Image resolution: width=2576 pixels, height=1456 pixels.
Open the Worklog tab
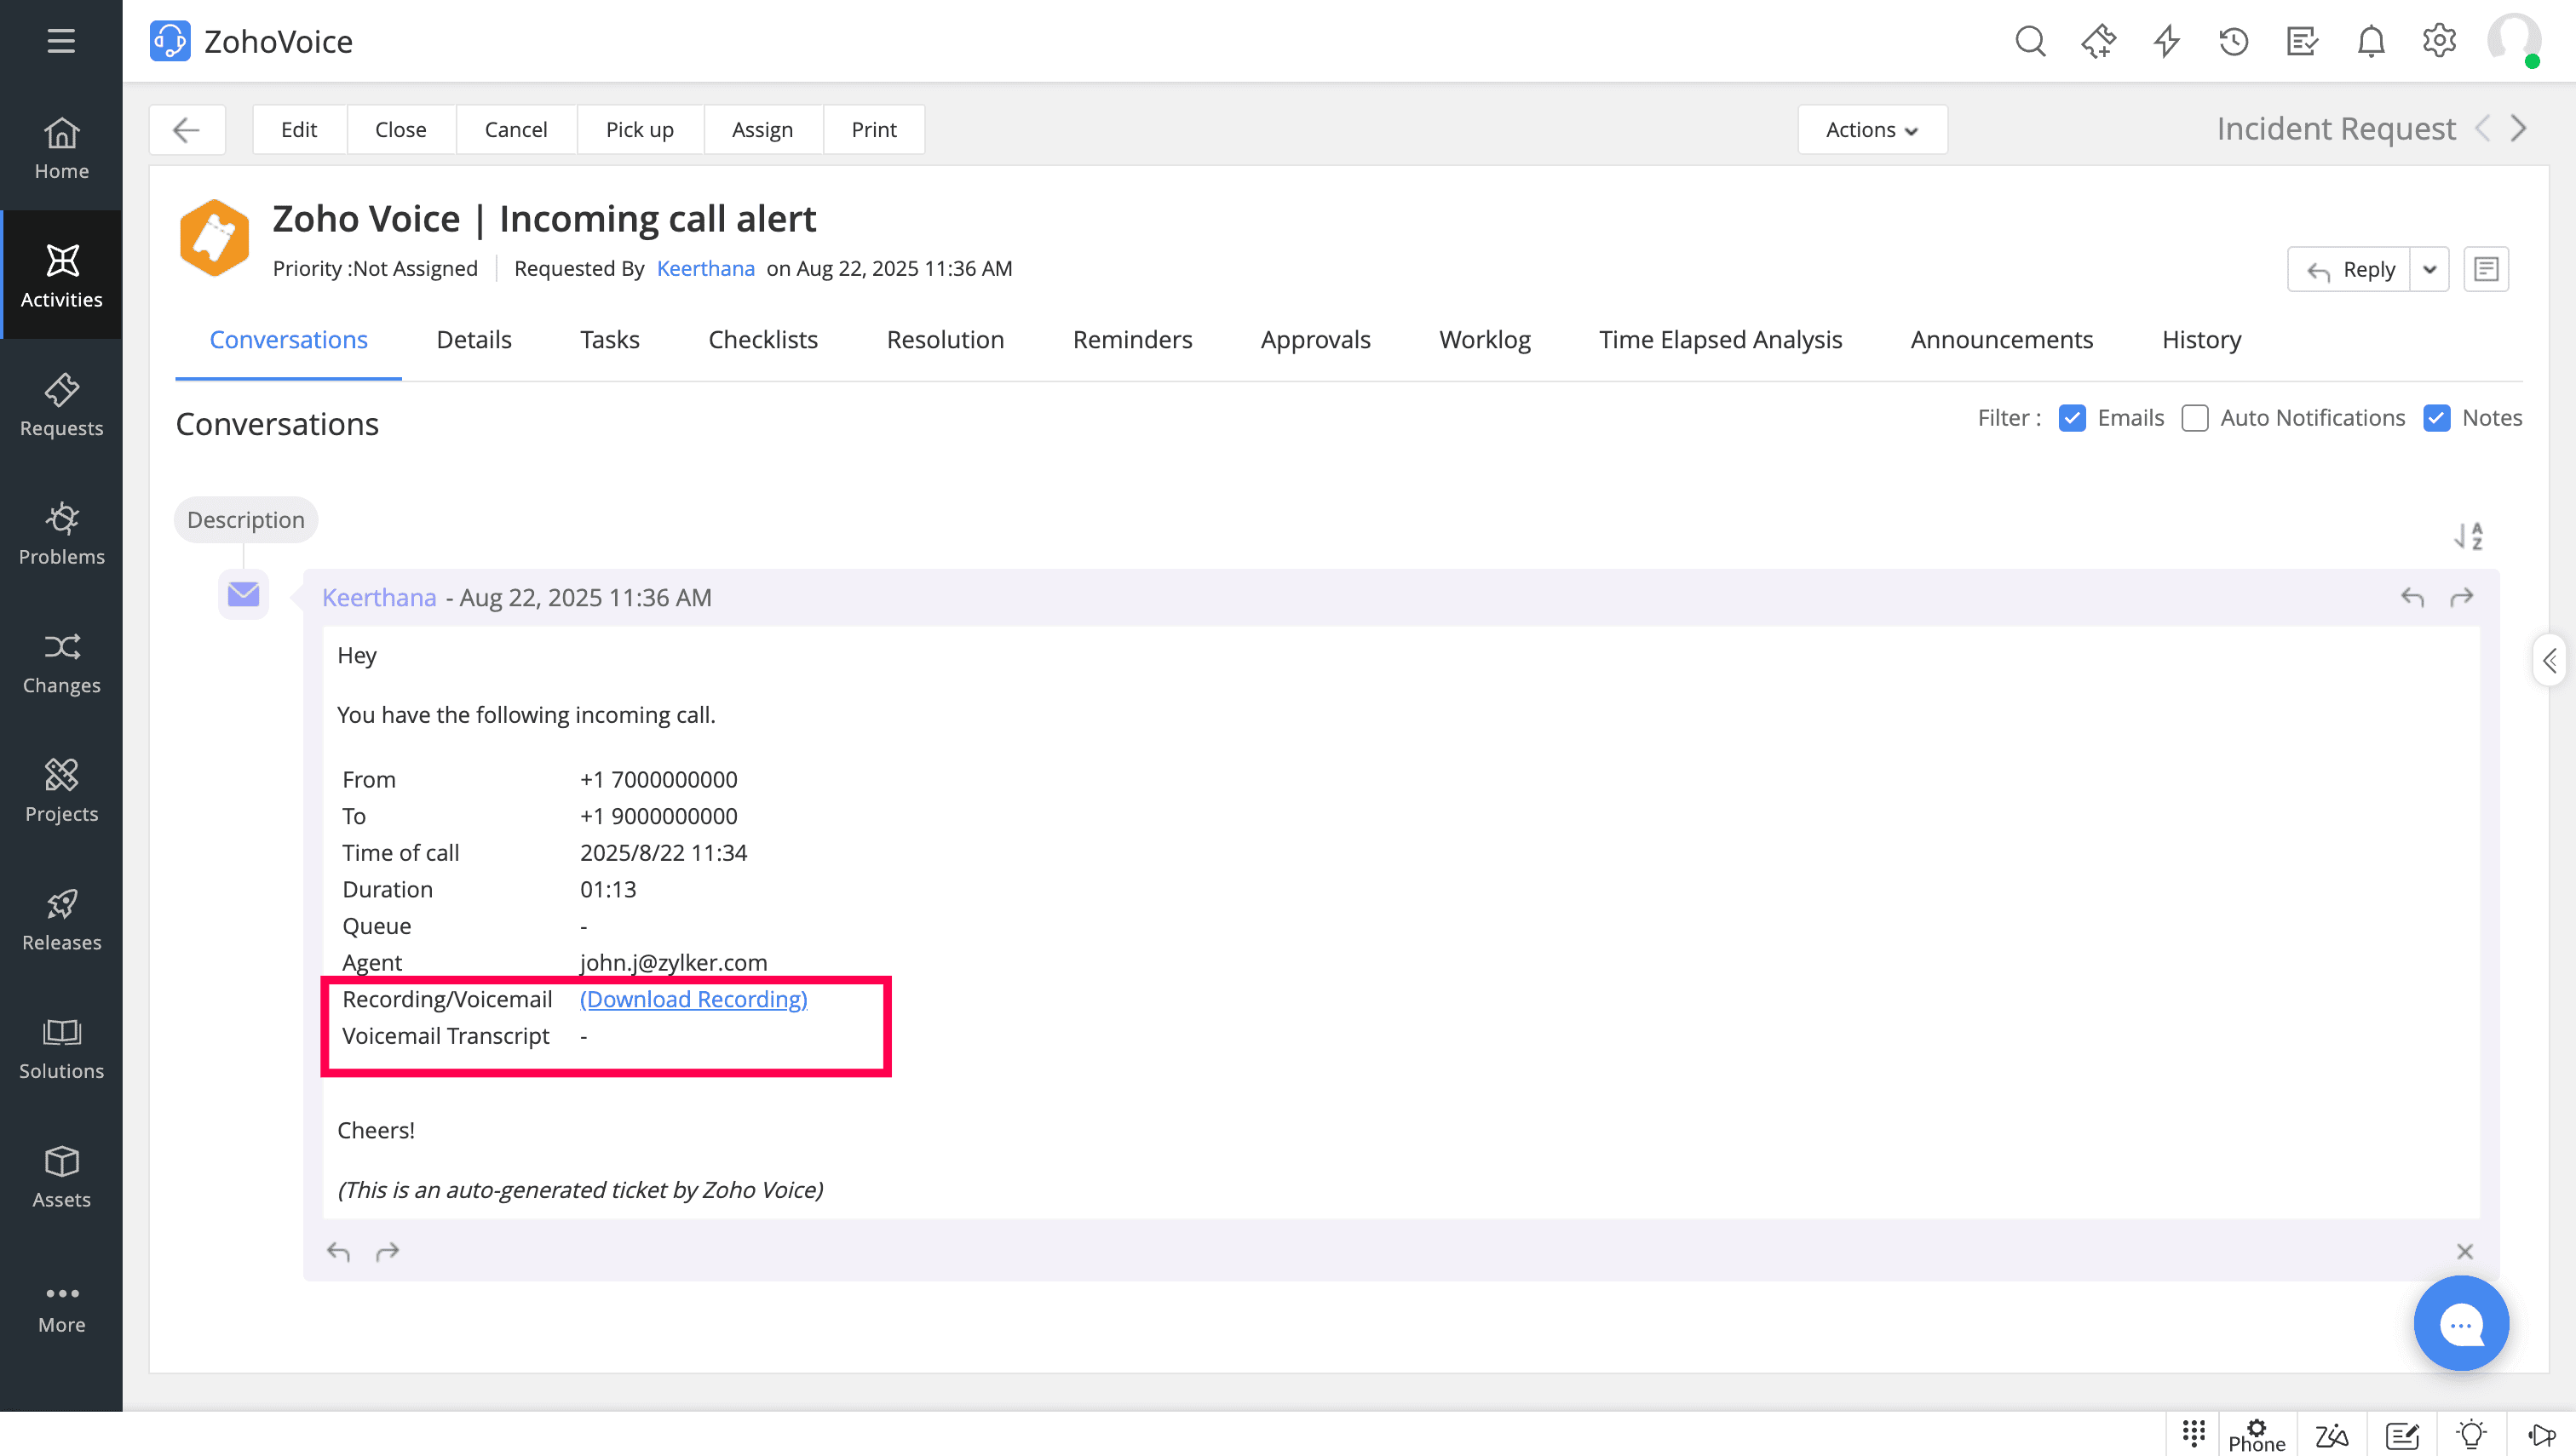click(1484, 340)
